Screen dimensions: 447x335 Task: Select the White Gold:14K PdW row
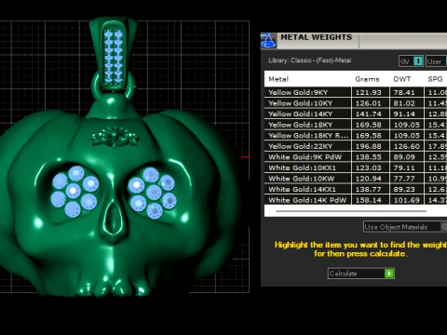[356, 200]
